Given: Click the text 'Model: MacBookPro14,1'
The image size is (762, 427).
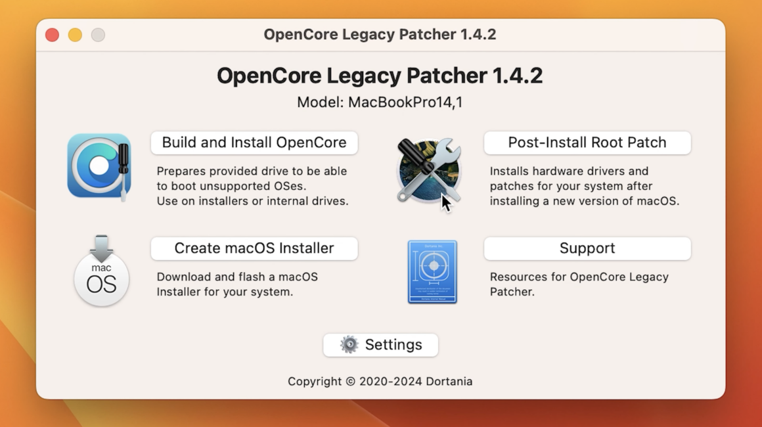Looking at the screenshot, I should pyautogui.click(x=380, y=102).
